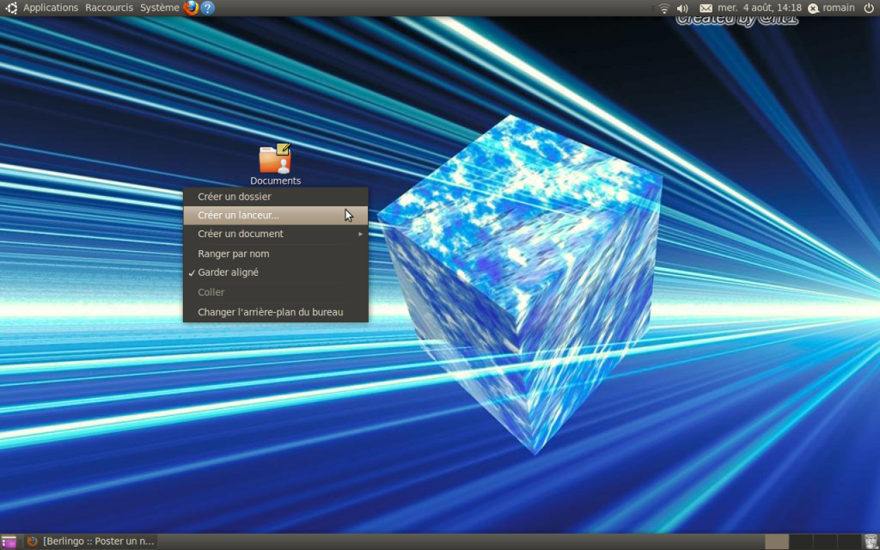This screenshot has width=880, height=550.
Task: Switch to the second workspace in switcher
Action: coord(800,541)
